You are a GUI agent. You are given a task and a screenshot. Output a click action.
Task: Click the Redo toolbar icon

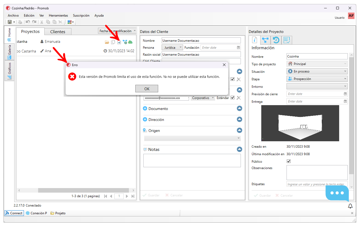tap(34, 22)
